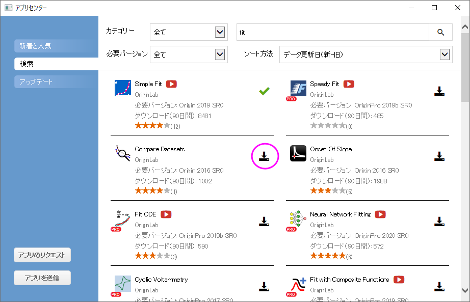Screen dimensions: 470x302
Task: Click the Speedy Fit title
Action: 325,84
